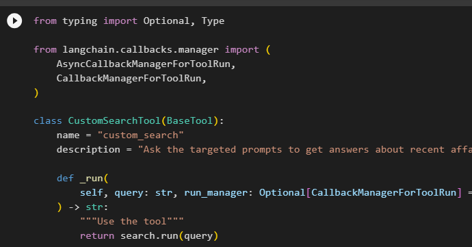Image resolution: width=472 pixels, height=247 pixels.
Task: Click the closing parenthesis of the import block
Action: (36, 93)
